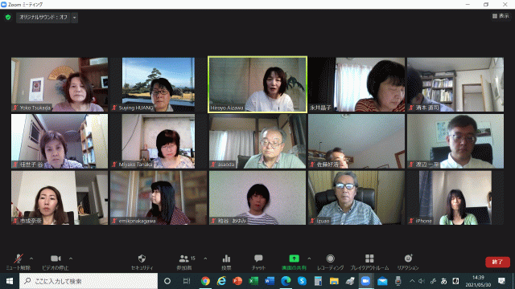This screenshot has width=515, height=289.
Task: Show hidden system tray icons arrow
Action: point(412,281)
